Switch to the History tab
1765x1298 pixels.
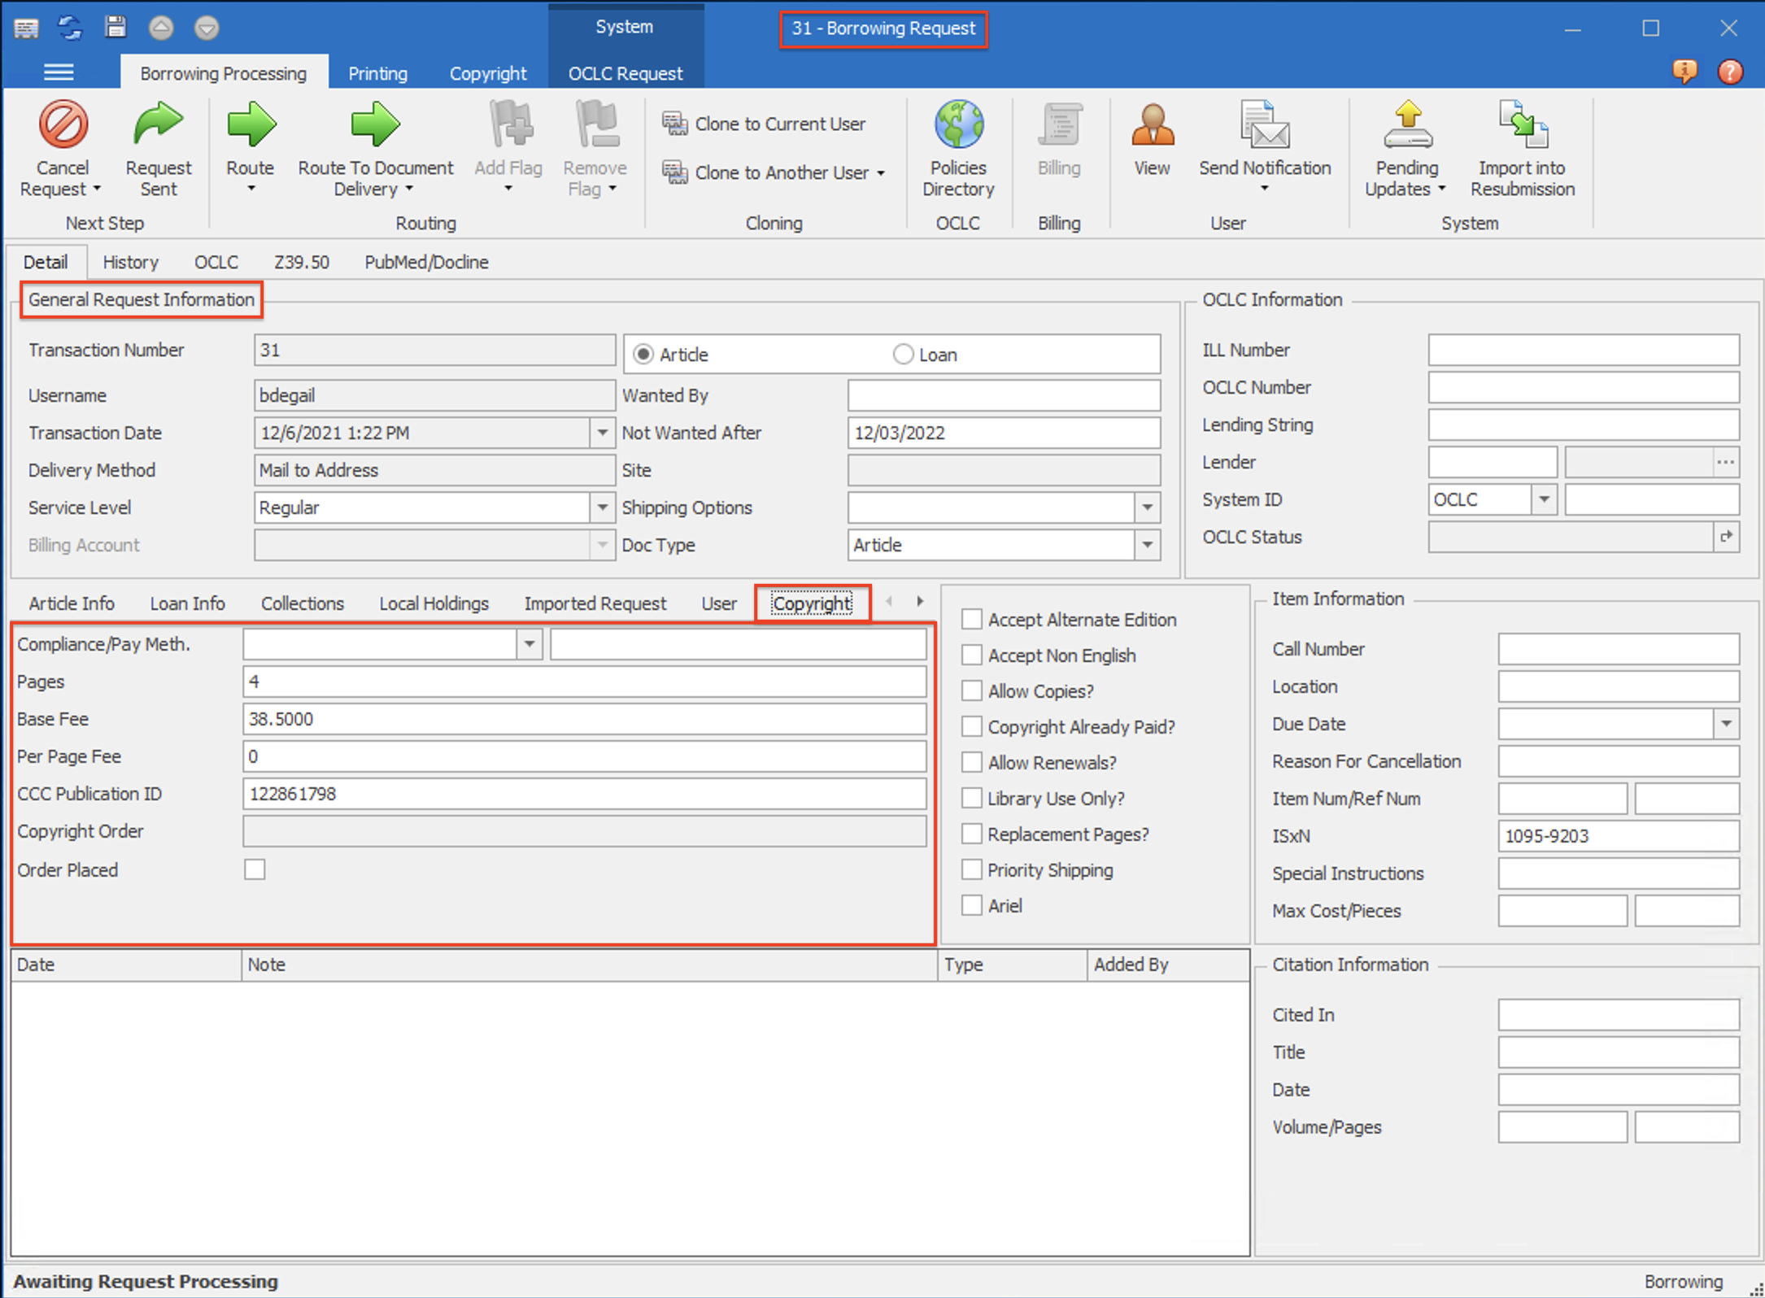click(130, 262)
